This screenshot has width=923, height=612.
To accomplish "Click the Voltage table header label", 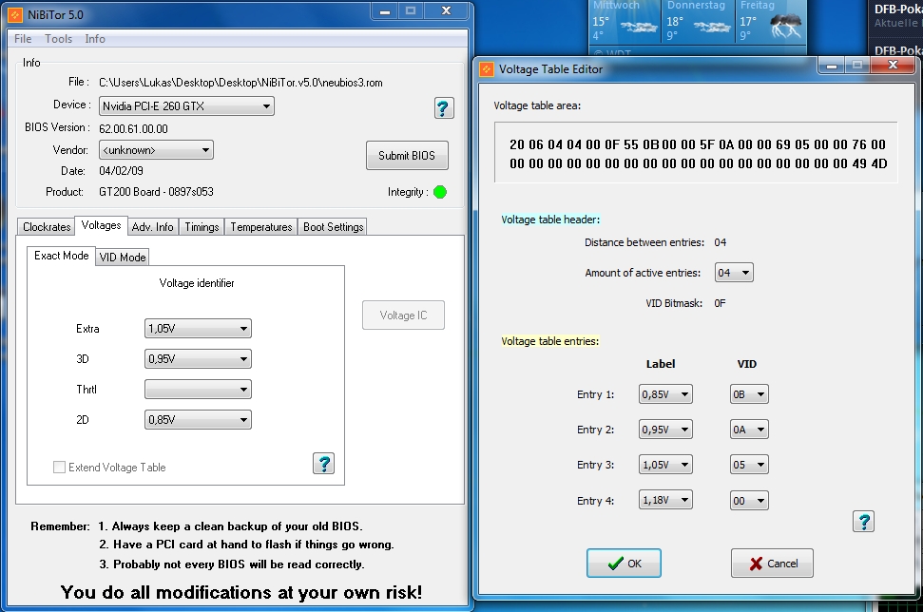I will [x=550, y=220].
